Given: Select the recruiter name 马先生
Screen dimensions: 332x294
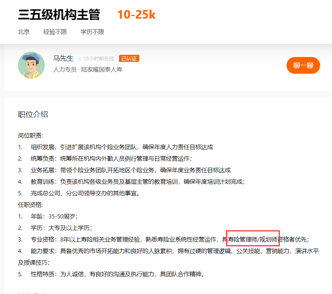Looking at the screenshot, I should click(x=63, y=58).
